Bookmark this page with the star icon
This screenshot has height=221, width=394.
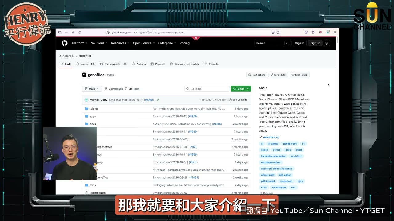click(x=278, y=32)
